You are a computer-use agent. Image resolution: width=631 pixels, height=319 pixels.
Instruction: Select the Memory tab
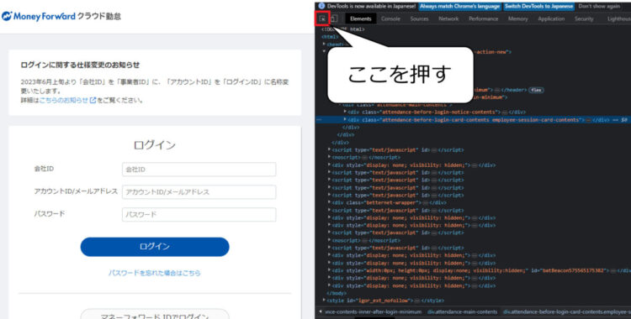point(518,18)
